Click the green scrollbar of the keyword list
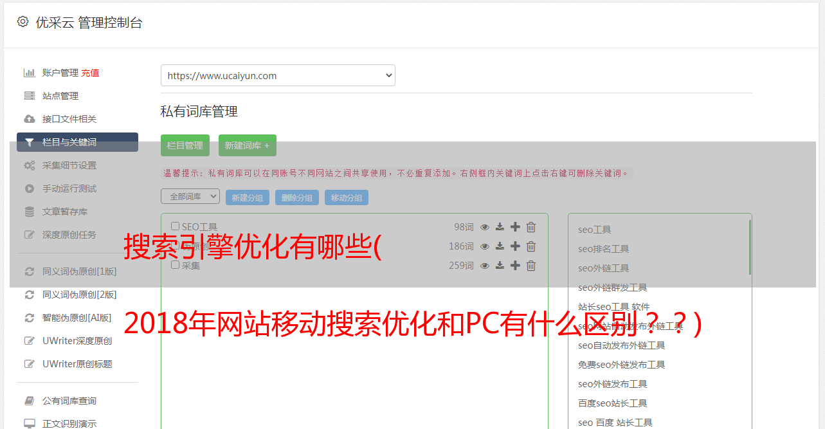This screenshot has height=429, width=825. point(750,248)
